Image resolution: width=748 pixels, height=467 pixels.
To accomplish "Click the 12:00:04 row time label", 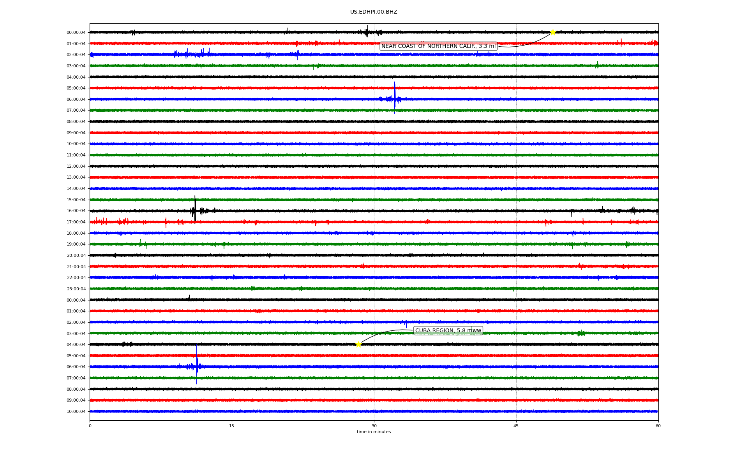I will click(76, 167).
